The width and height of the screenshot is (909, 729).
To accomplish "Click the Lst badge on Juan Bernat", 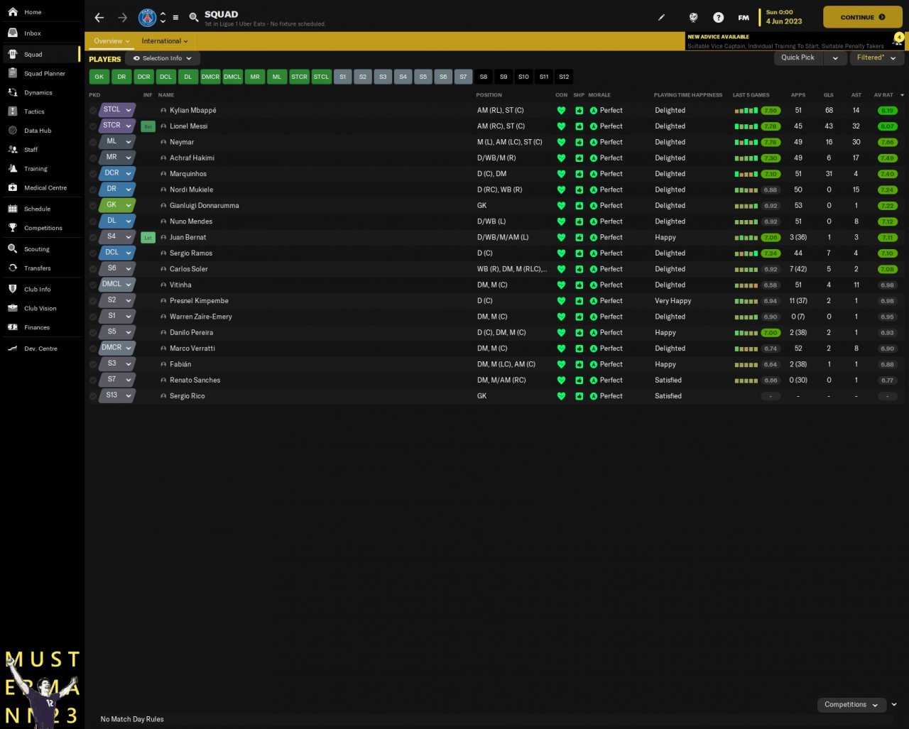I will pos(148,238).
